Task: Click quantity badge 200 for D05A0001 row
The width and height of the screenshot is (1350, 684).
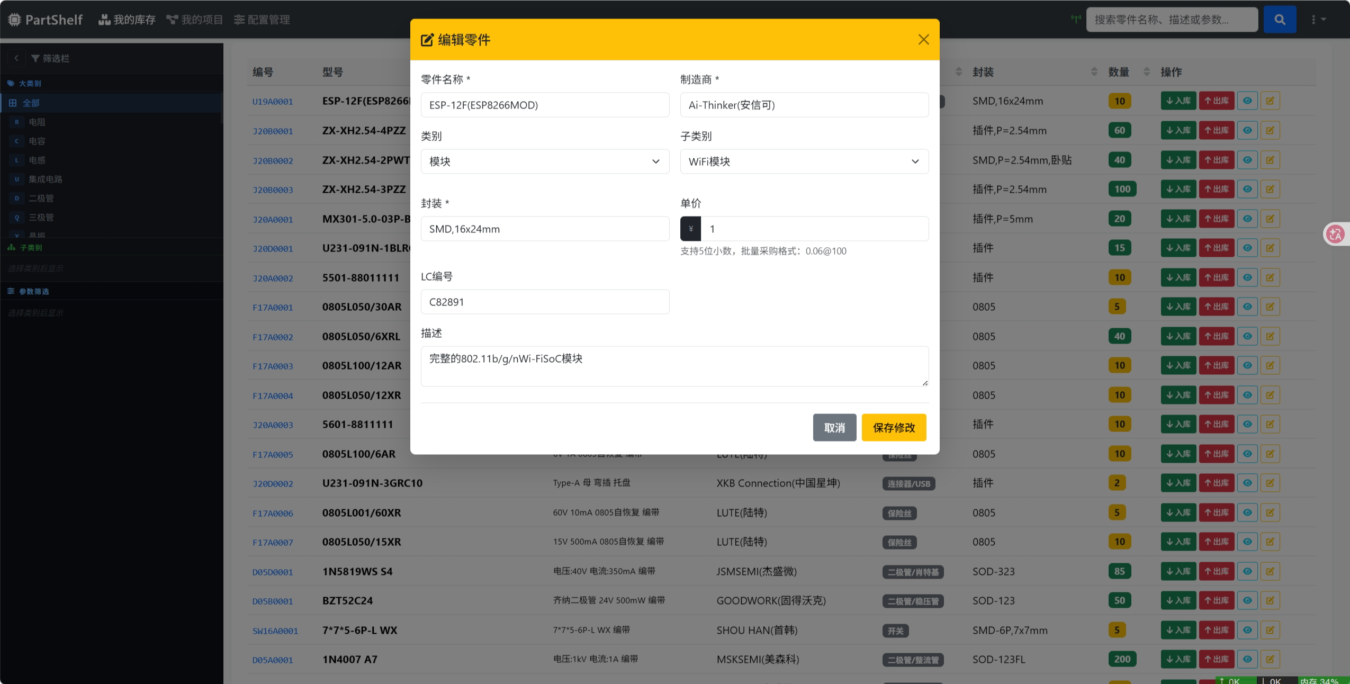Action: 1122,659
